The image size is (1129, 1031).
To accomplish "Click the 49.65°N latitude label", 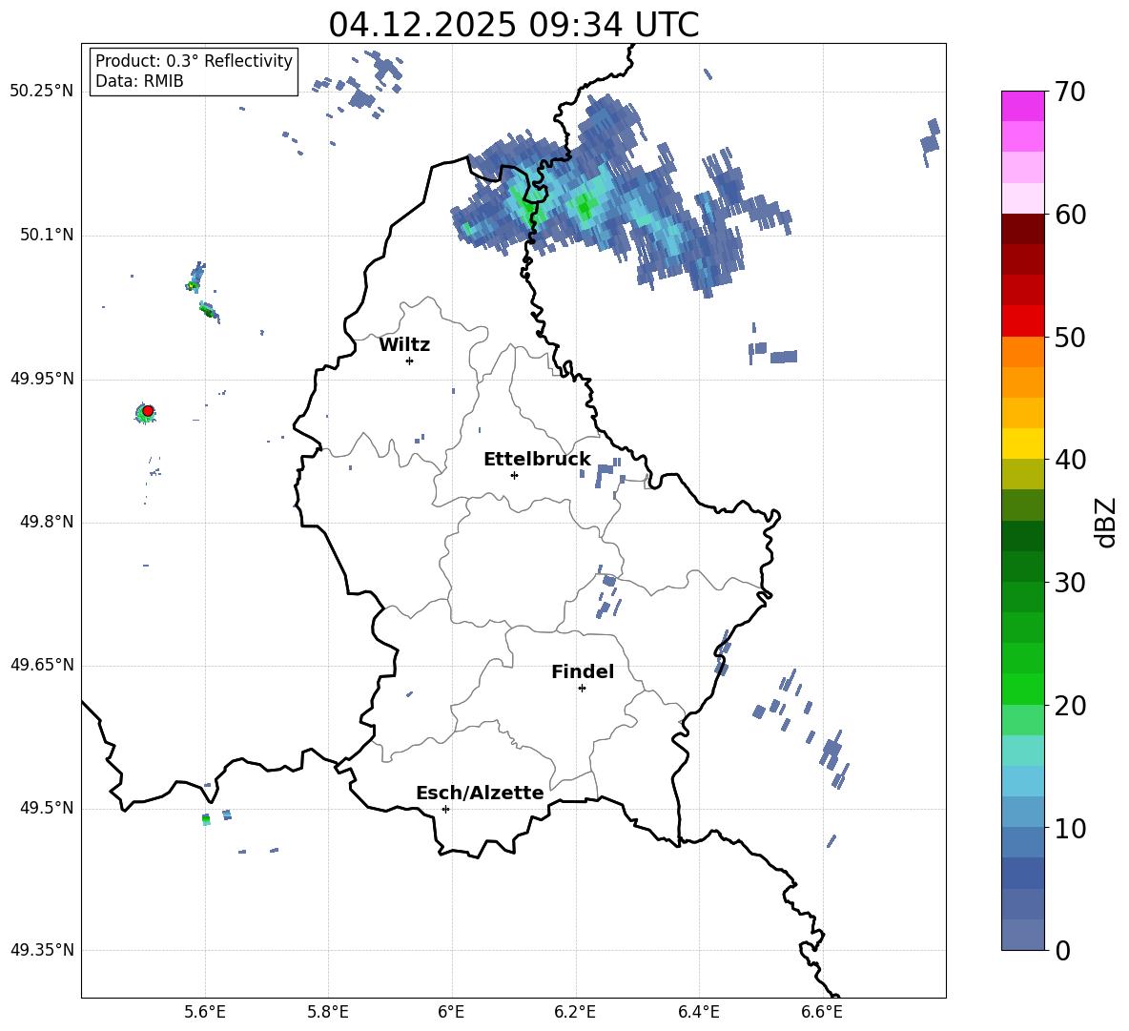I will coord(42,665).
